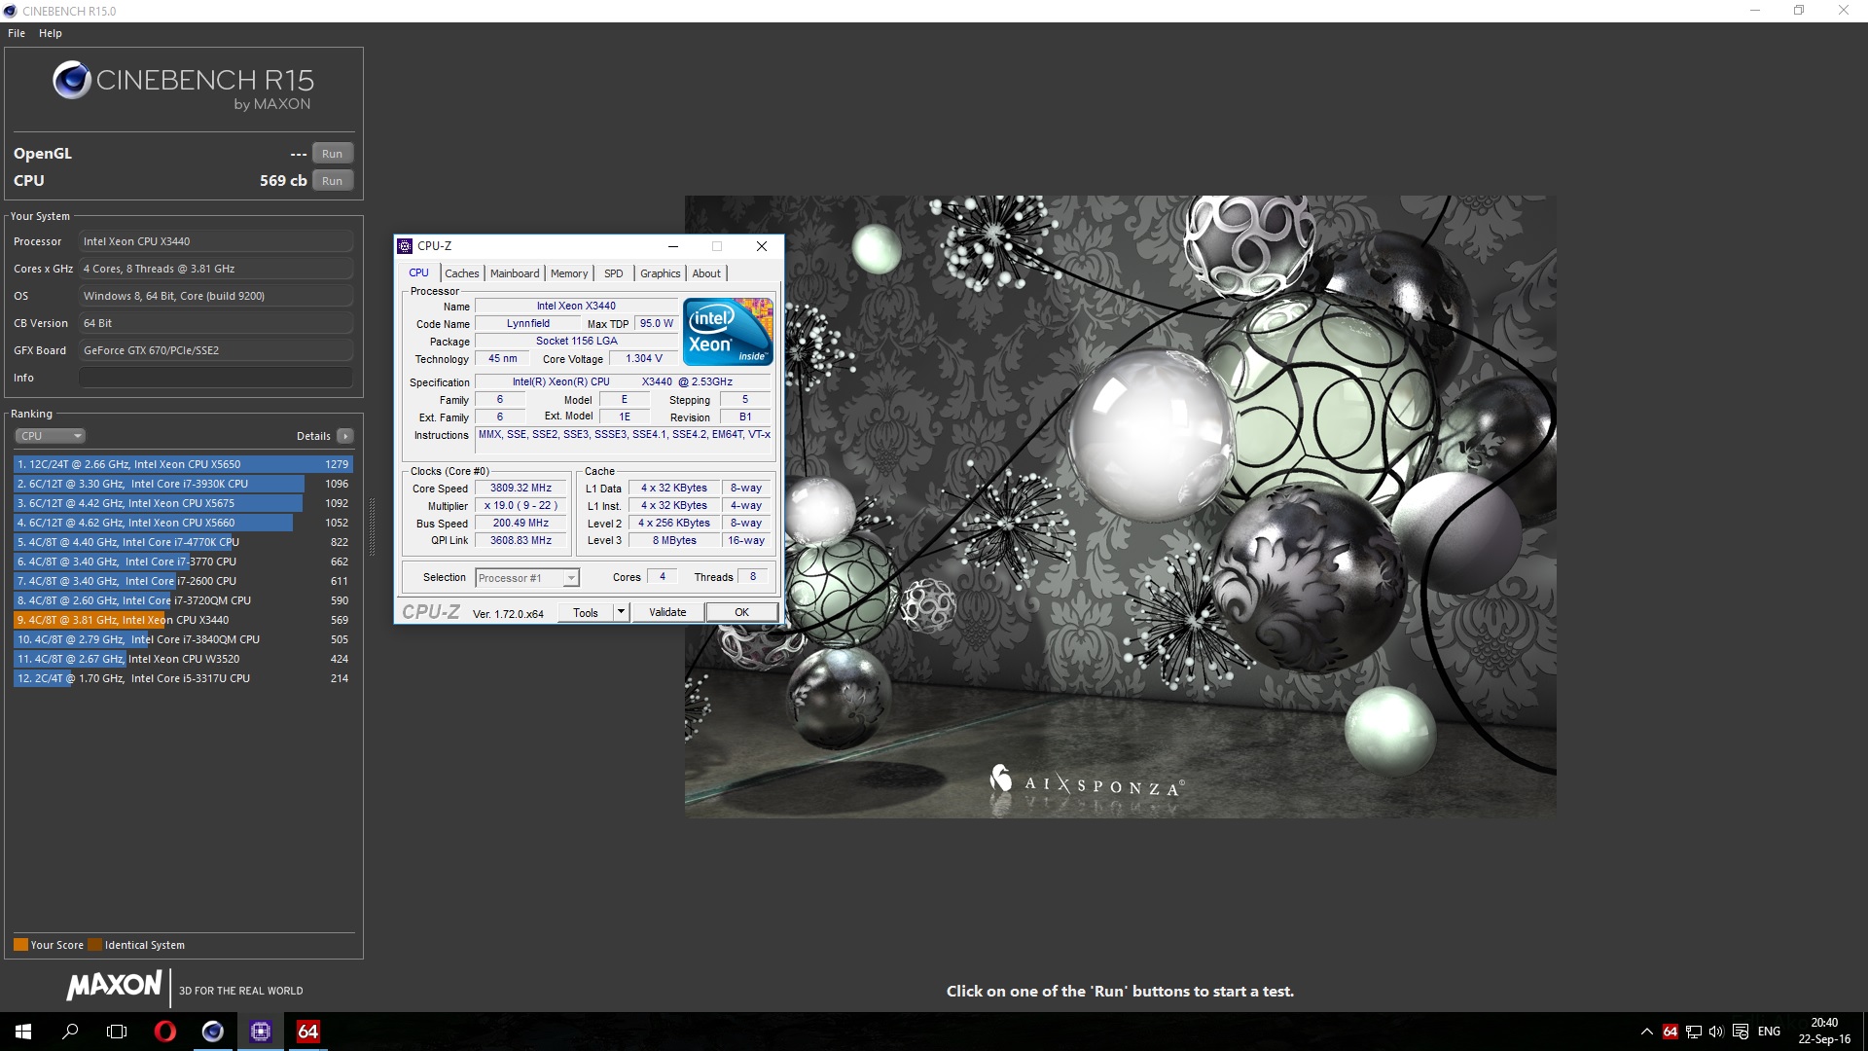Viewport: 1868px width, 1051px height.
Task: Open the Processor #1 selection dropdown
Action: (570, 577)
